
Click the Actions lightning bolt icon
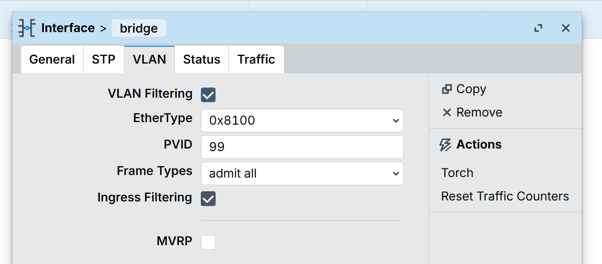[x=445, y=145]
